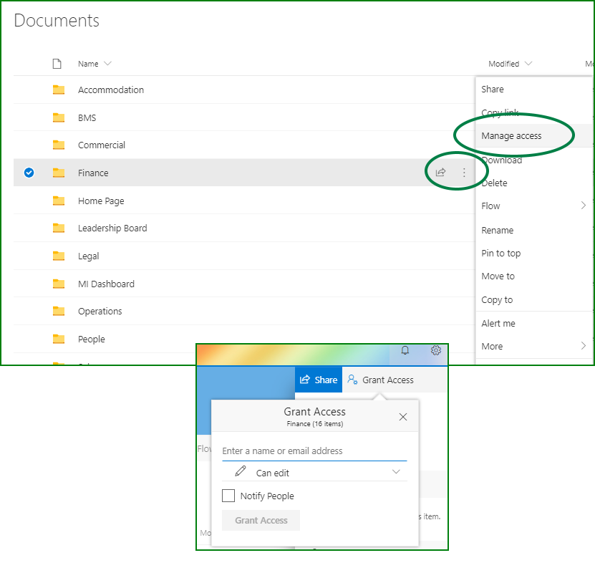Click the MI Dashboard folder icon

click(x=59, y=284)
